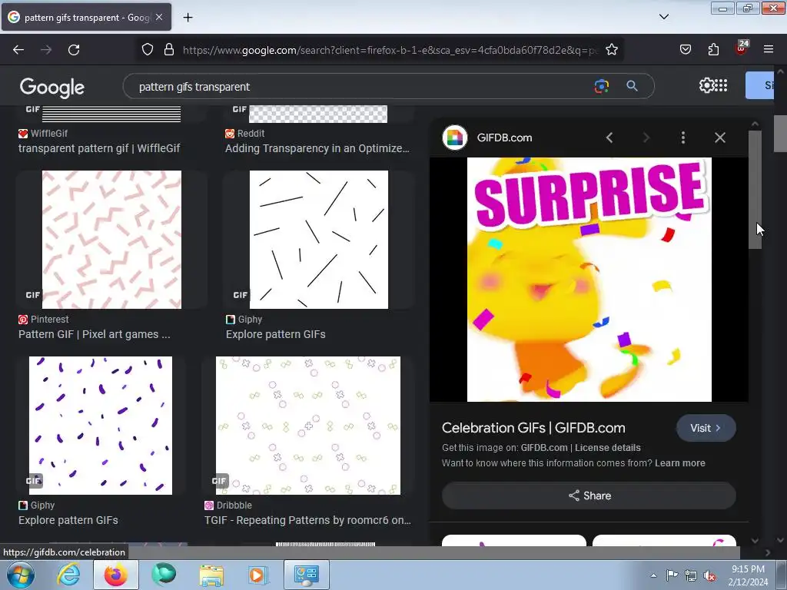
Task: Open the Firefox extensions puzzle icon
Action: click(713, 50)
